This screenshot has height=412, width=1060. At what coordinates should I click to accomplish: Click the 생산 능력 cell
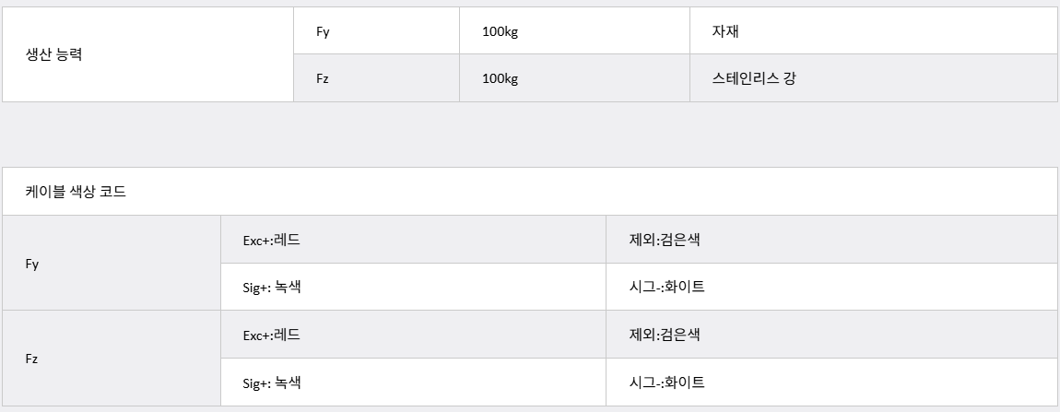[148, 54]
